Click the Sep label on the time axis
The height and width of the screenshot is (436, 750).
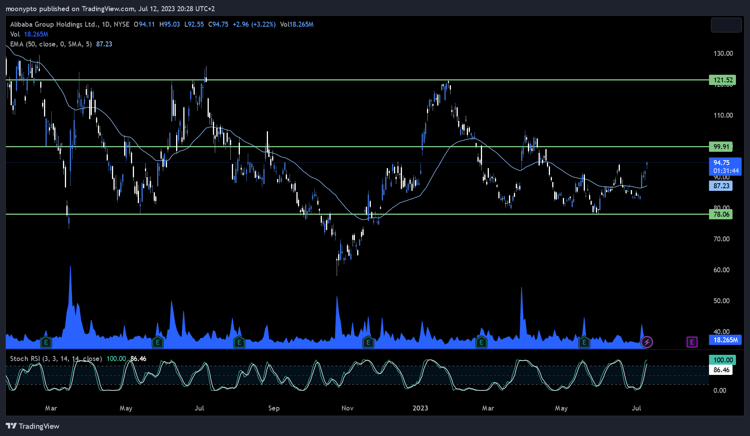(x=274, y=408)
